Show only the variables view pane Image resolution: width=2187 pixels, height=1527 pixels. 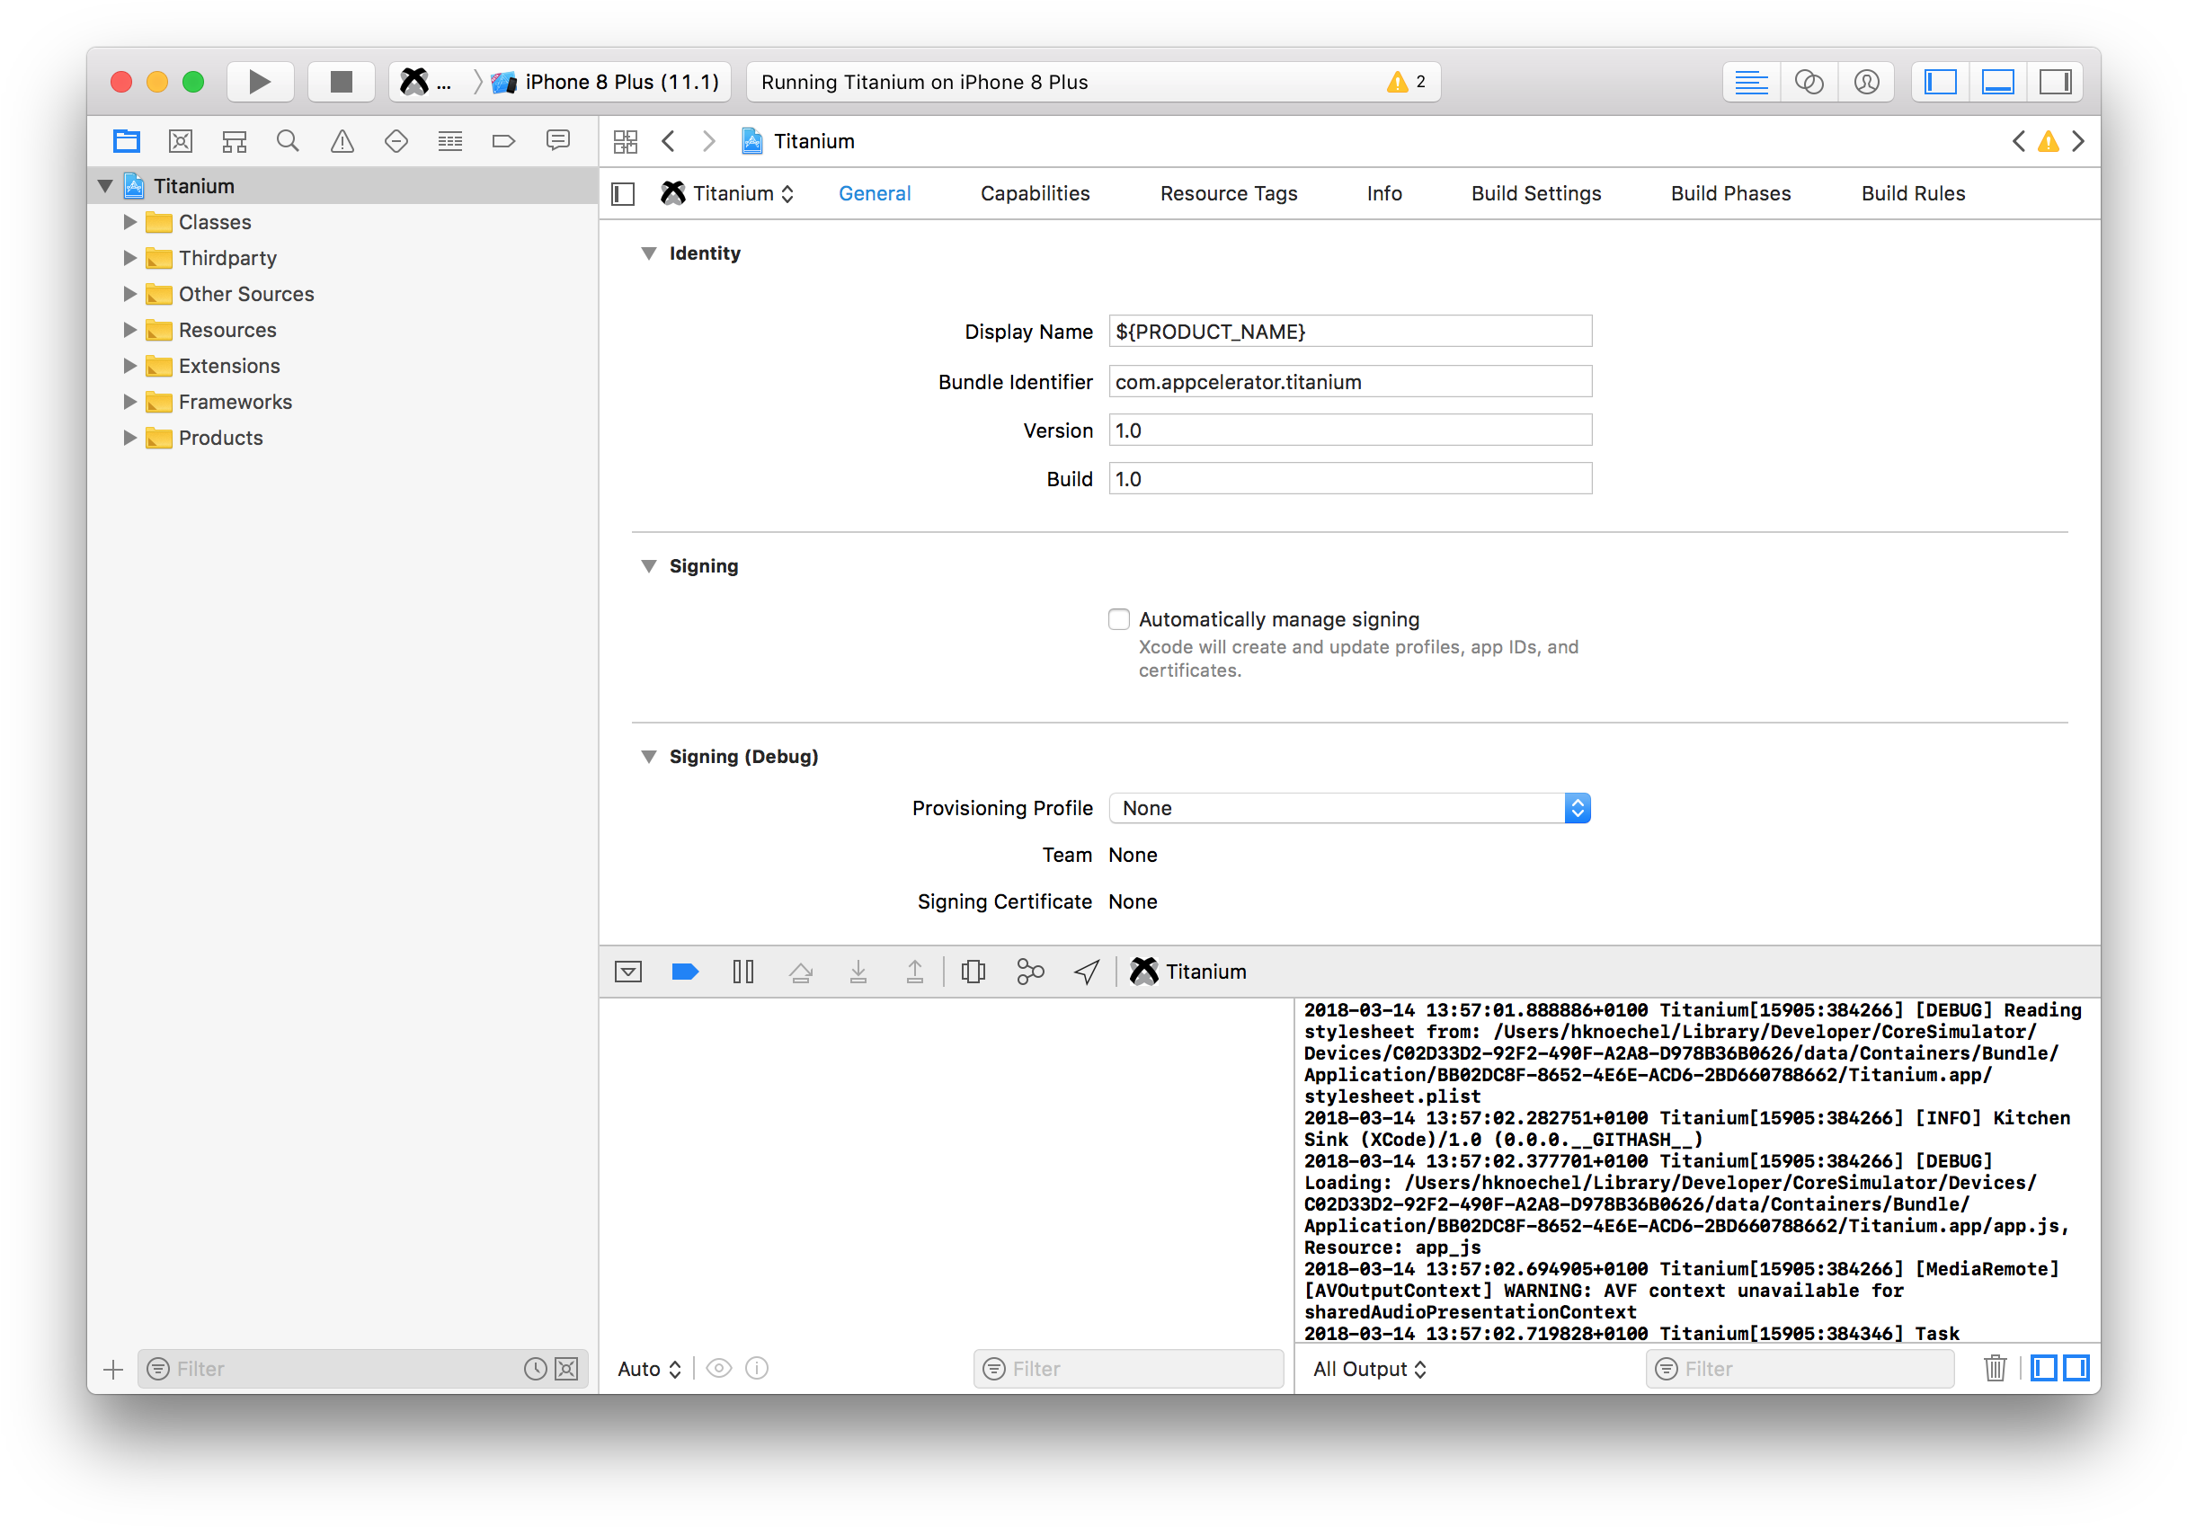tap(2043, 1369)
